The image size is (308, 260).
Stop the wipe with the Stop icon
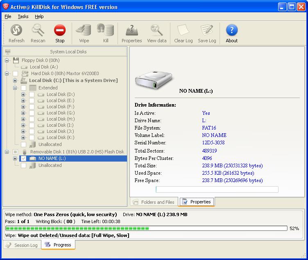[x=60, y=30]
